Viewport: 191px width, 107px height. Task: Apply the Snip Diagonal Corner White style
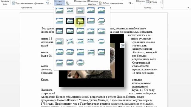[x=101, y=31]
